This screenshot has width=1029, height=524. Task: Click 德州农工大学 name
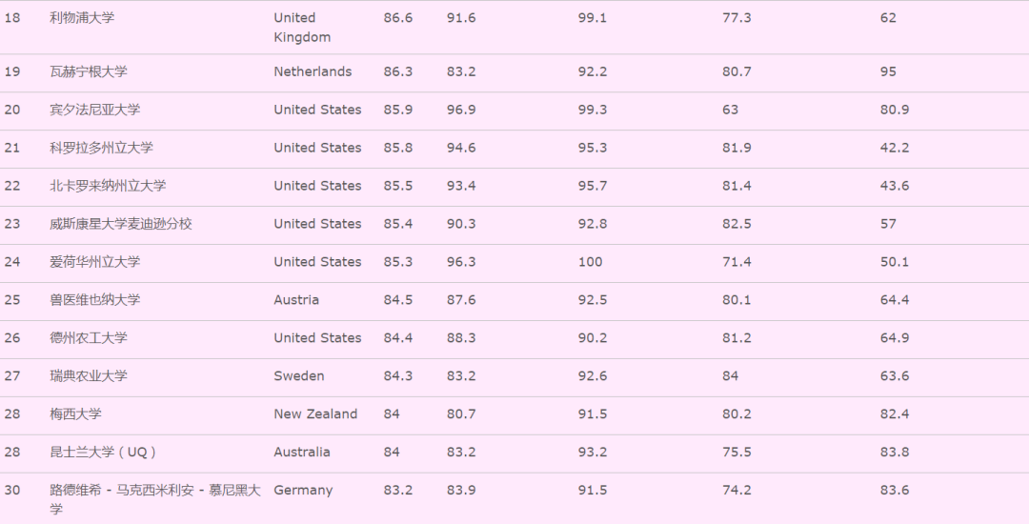click(x=88, y=338)
